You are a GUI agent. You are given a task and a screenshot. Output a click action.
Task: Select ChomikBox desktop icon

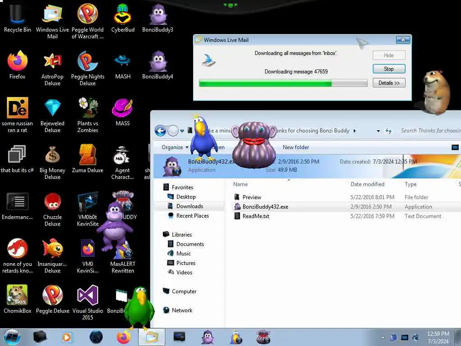(x=18, y=299)
